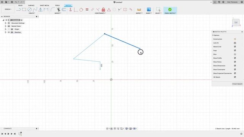The image size is (244, 137).
Task: Open the Select dropdown menu
Action: click(158, 13)
